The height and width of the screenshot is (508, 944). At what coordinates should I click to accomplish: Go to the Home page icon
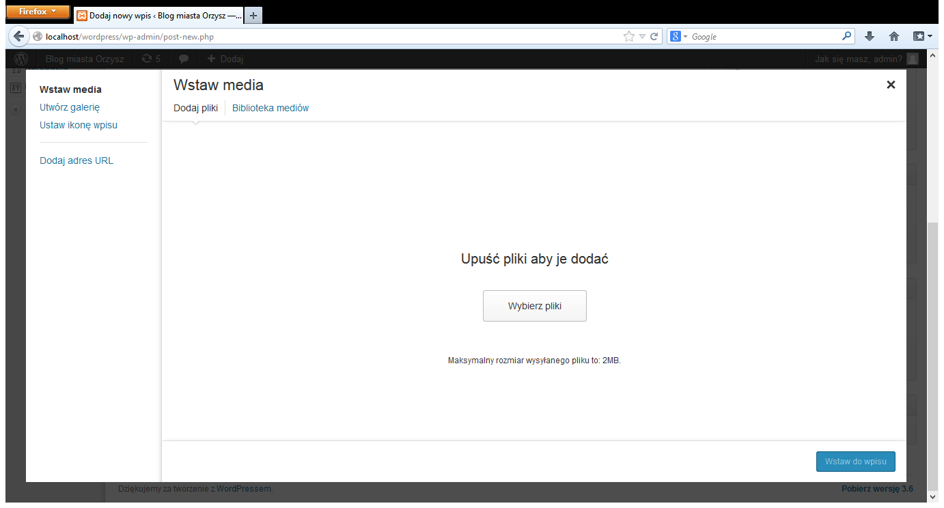(893, 37)
